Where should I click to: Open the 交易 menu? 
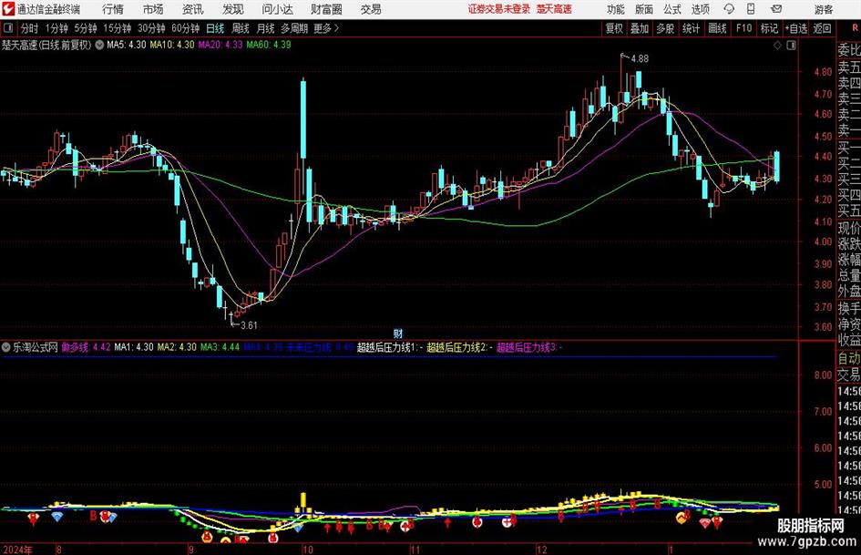(x=371, y=9)
